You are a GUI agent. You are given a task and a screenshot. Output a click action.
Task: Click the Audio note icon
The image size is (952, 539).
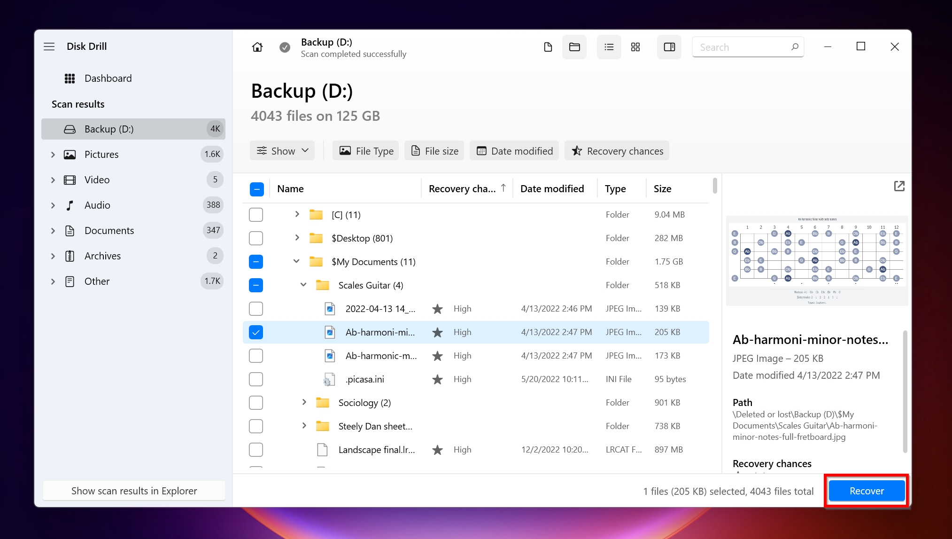[70, 205]
